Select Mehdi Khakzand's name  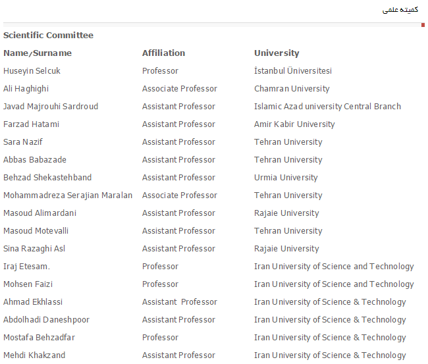pyautogui.click(x=34, y=355)
